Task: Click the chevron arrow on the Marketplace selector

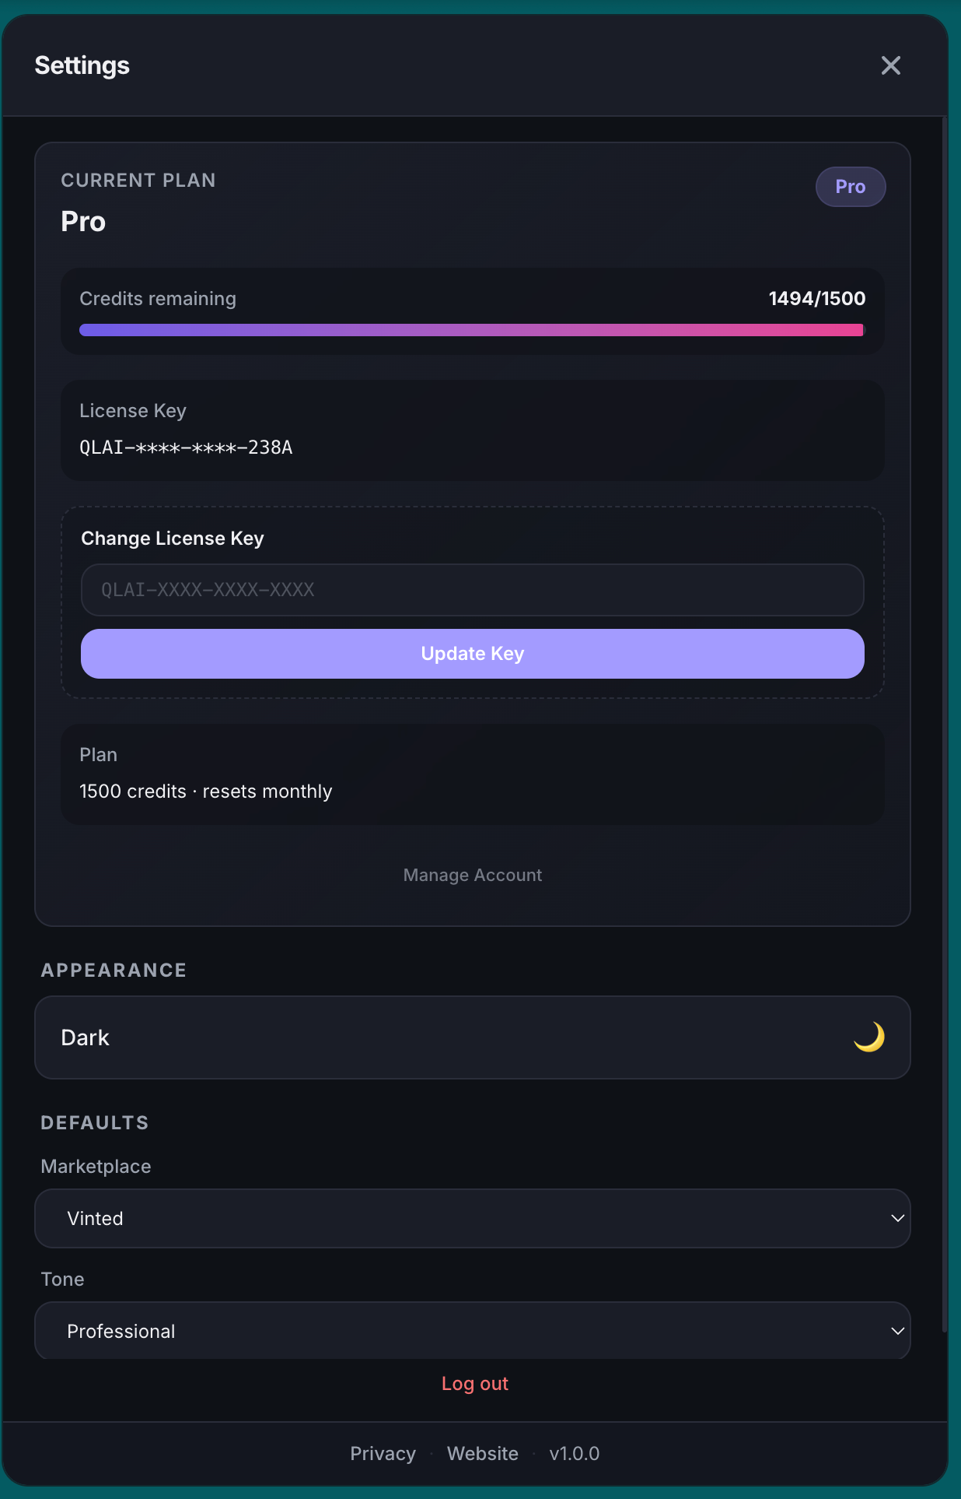Action: (x=897, y=1218)
